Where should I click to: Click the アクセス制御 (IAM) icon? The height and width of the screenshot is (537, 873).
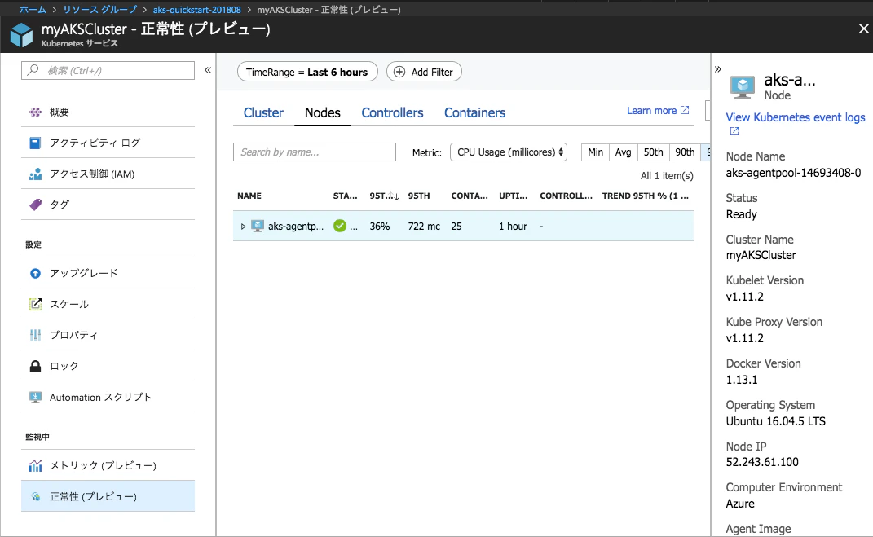[35, 174]
